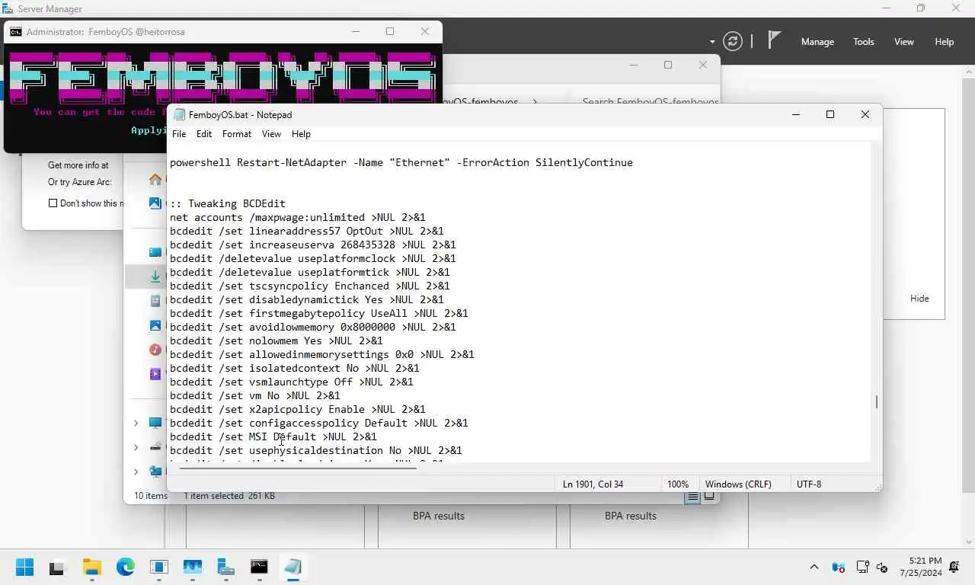Open dropdown arrow left of refresh icon

(712, 42)
